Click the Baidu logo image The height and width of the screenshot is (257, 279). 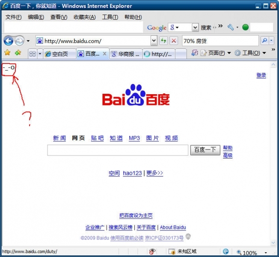click(x=136, y=95)
